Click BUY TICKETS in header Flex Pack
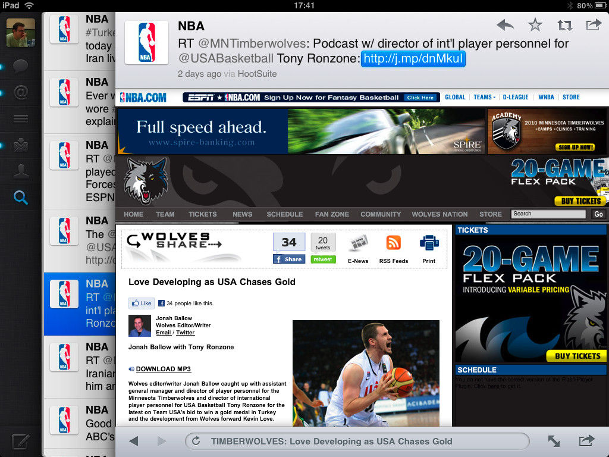This screenshot has width=609, height=457. coord(580,201)
